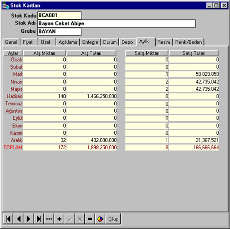230x229 pixels.
Task: Go to previous record arrow
Action: tap(18, 219)
